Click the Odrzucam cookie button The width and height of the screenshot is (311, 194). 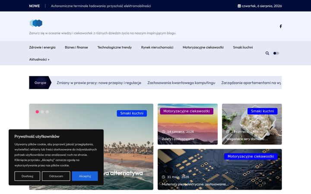point(56,176)
